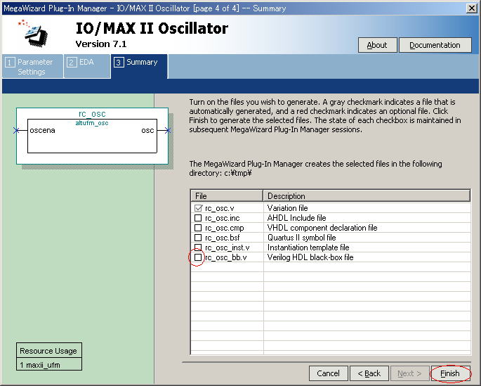Viewport: 481px width, 386px height.
Task: Select 'Instantiation template file' text
Action: tap(308, 247)
